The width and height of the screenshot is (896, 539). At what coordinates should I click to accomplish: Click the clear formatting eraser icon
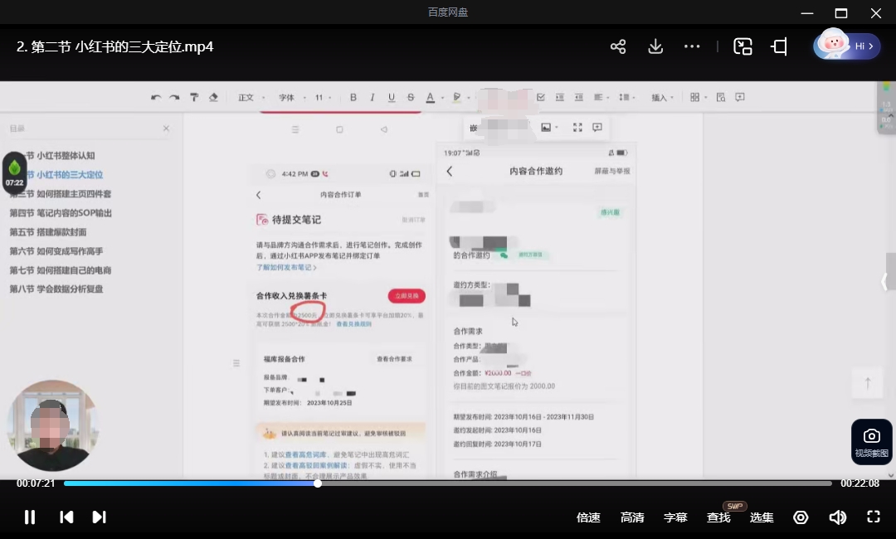[x=213, y=98]
